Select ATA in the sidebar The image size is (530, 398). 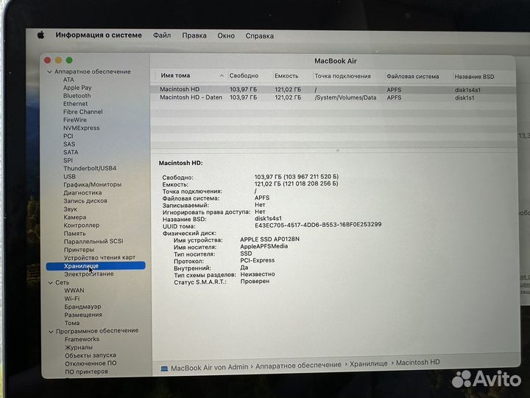[68, 80]
